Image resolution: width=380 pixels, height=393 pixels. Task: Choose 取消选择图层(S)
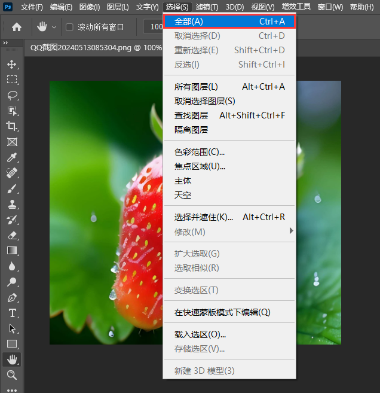point(229,101)
